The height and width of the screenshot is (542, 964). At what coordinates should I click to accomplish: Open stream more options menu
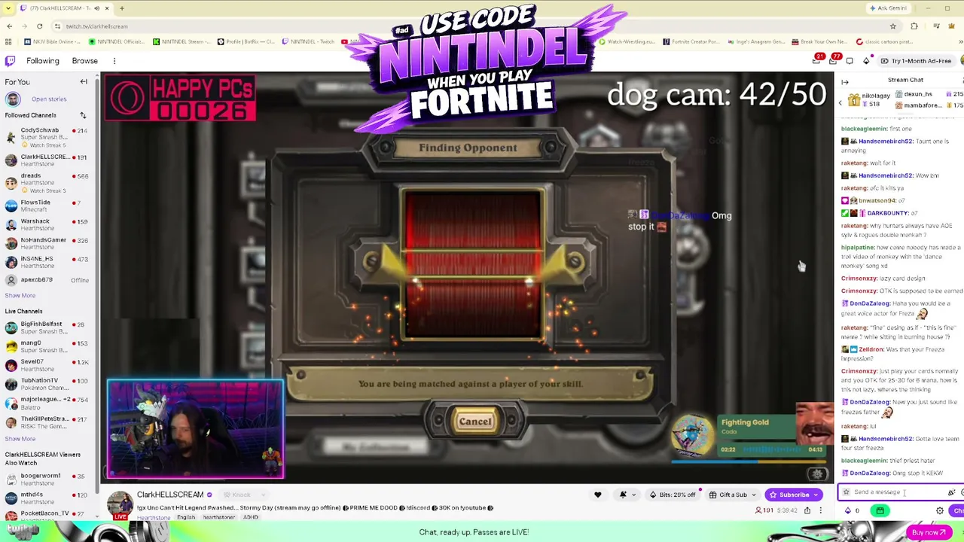(x=821, y=510)
